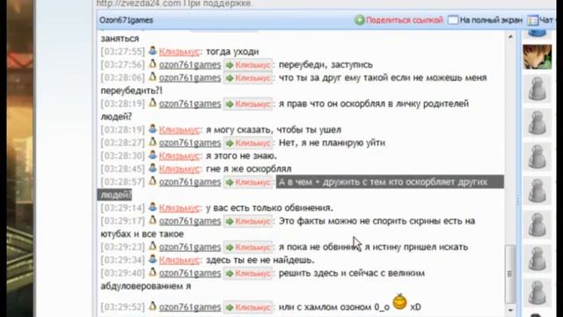Open Клизьмус username link at 03:27:55
The image size is (563, 317).
coord(179,52)
